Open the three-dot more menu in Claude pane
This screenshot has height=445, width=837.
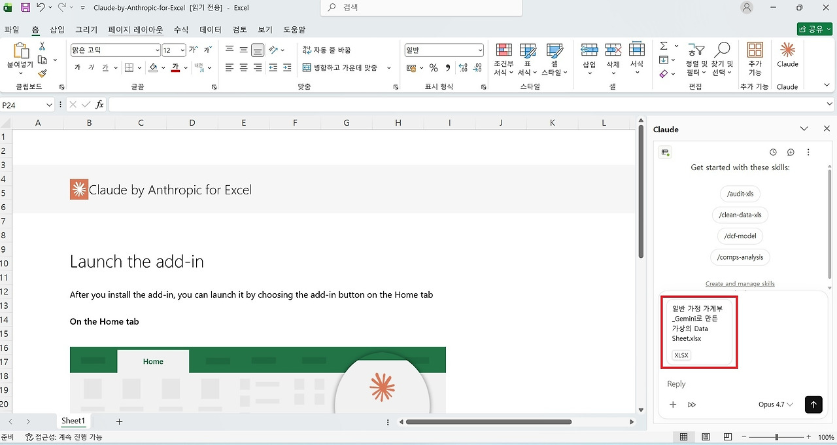[x=808, y=152]
